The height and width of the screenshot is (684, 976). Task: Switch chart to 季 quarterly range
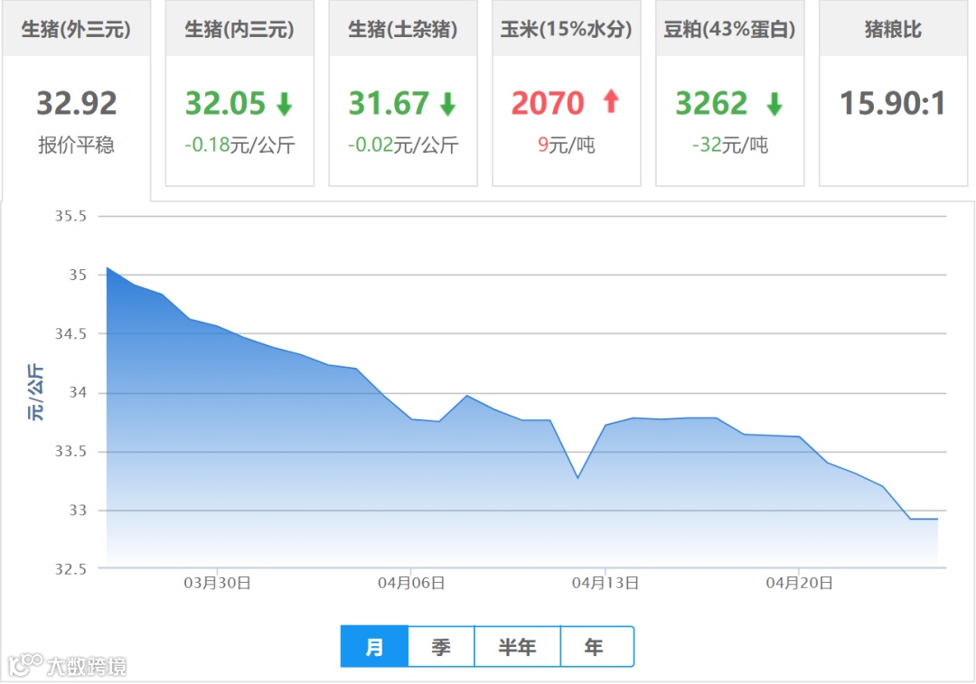(441, 647)
